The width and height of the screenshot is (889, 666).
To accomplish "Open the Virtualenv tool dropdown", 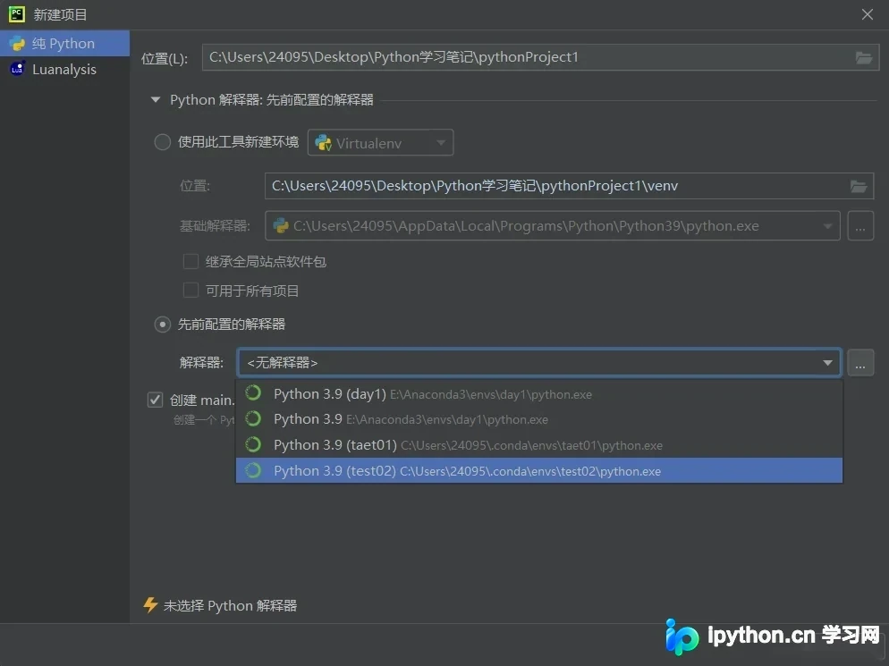I will click(x=380, y=143).
